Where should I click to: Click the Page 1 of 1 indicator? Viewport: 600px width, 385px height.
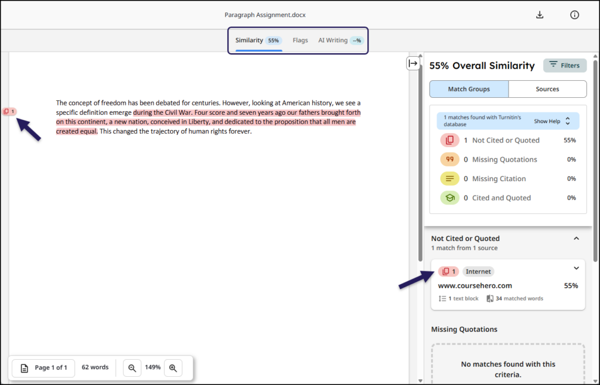[43, 367]
